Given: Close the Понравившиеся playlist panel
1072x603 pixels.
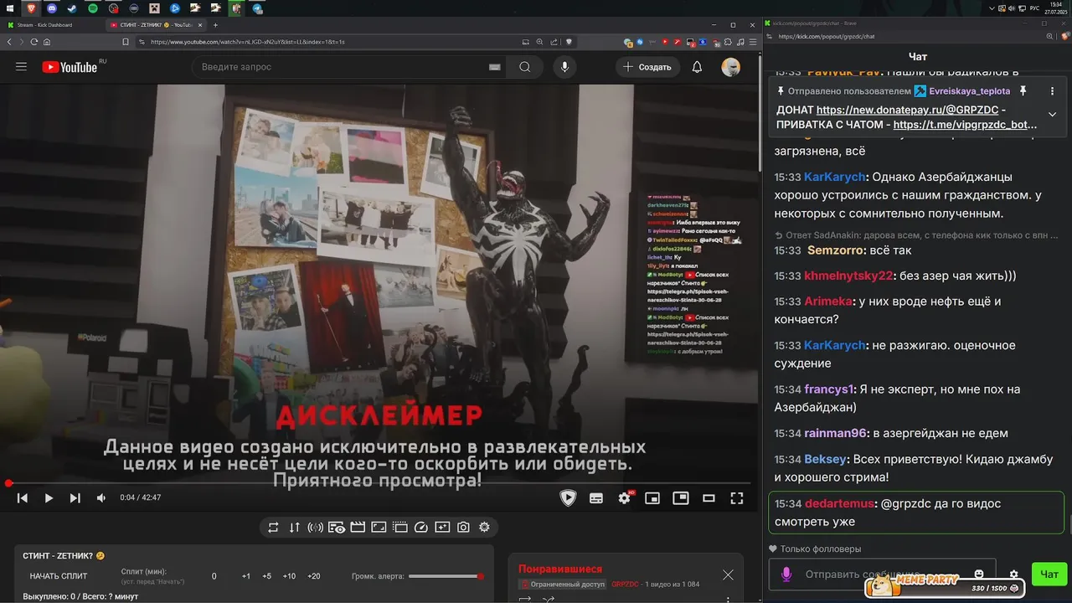Looking at the screenshot, I should click(728, 575).
